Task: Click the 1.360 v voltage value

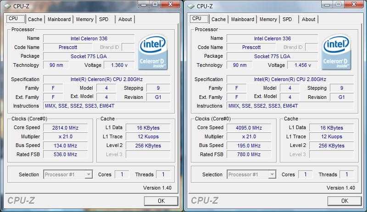Action: (x=119, y=65)
